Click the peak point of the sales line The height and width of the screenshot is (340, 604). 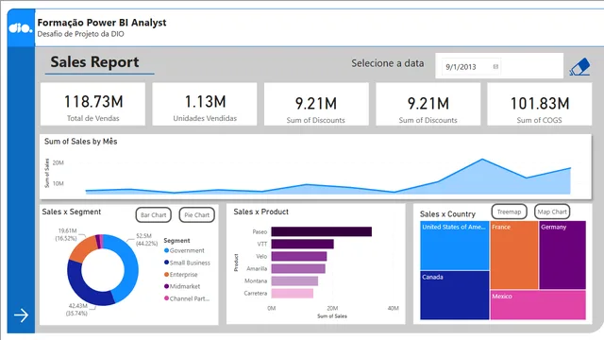pyautogui.click(x=482, y=159)
